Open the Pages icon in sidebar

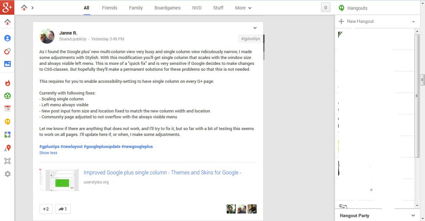click(8, 135)
